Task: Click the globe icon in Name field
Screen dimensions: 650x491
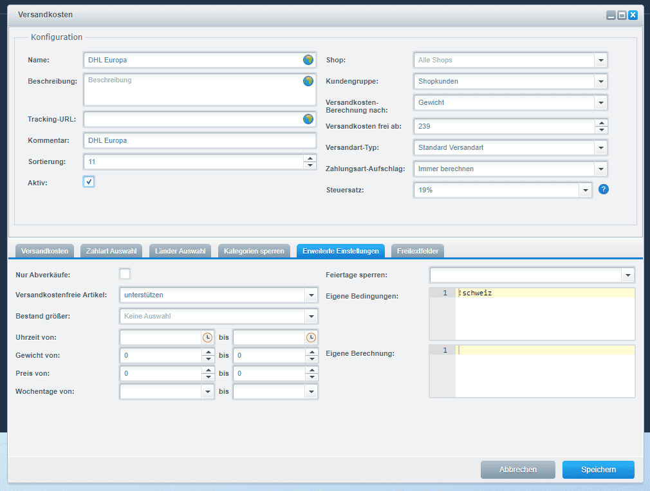Action: [x=308, y=60]
